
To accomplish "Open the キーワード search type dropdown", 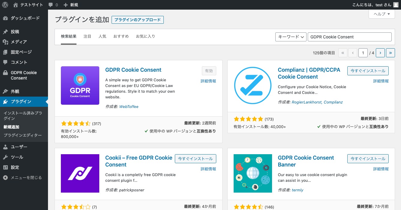I will pyautogui.click(x=291, y=37).
